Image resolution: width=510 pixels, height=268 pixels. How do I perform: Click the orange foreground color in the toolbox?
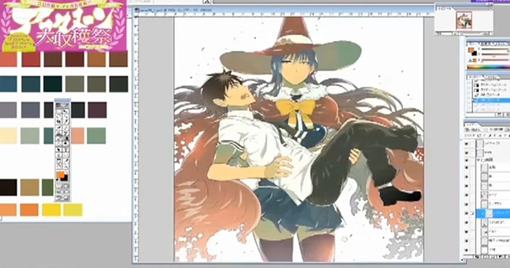pyautogui.click(x=60, y=174)
